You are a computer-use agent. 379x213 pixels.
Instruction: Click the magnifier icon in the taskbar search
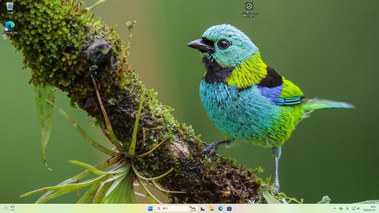click(159, 208)
